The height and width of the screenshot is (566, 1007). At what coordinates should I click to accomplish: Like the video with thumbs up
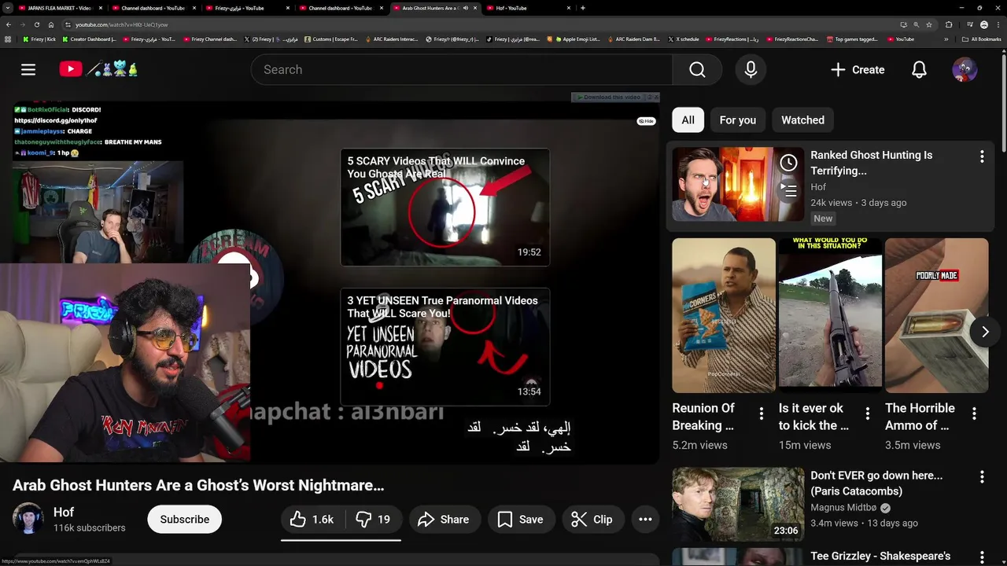[x=312, y=520]
